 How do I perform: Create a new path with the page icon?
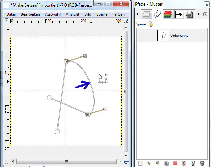140,163
